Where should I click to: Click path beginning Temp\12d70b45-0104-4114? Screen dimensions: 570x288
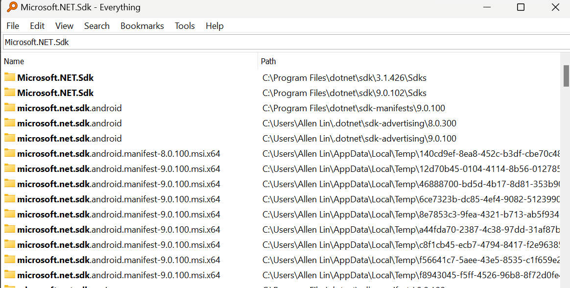pos(411,168)
